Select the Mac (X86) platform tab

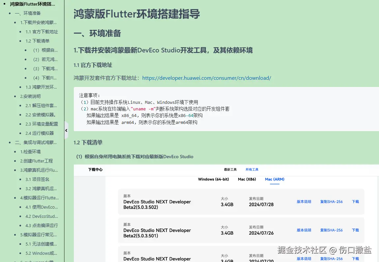coord(247,179)
